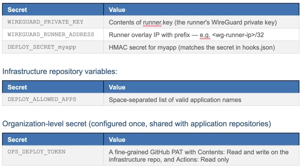
Task: Click the 'Space-separated list of valid application names' cell
Action: click(x=175, y=100)
